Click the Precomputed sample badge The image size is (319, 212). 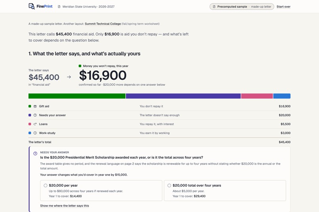point(242,7)
